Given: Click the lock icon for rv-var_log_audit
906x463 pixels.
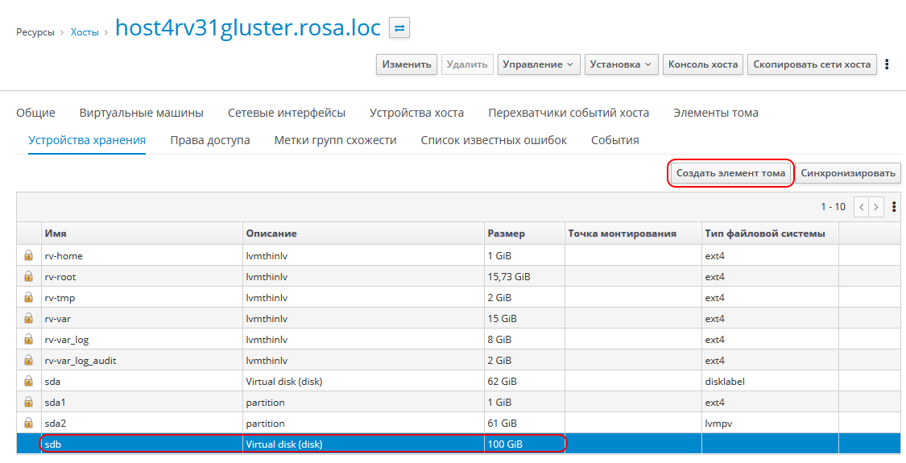Looking at the screenshot, I should 29,361.
